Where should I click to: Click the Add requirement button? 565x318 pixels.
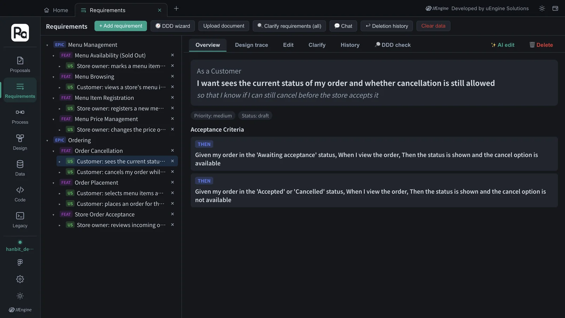121,26
